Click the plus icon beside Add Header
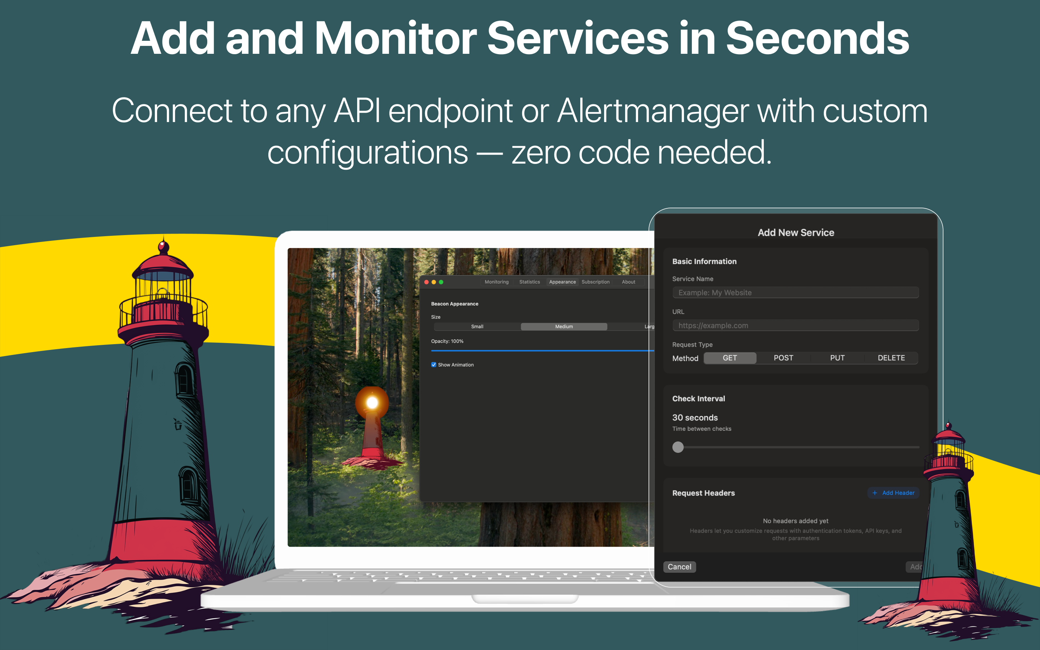 875,493
